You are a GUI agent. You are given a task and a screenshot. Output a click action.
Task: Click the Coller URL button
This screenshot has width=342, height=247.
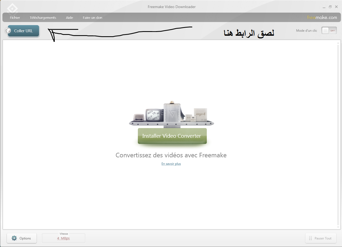(23, 31)
